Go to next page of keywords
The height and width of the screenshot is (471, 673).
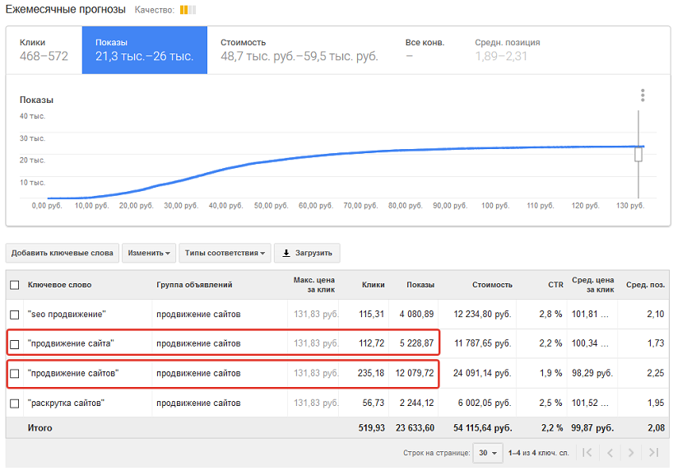[x=631, y=453]
